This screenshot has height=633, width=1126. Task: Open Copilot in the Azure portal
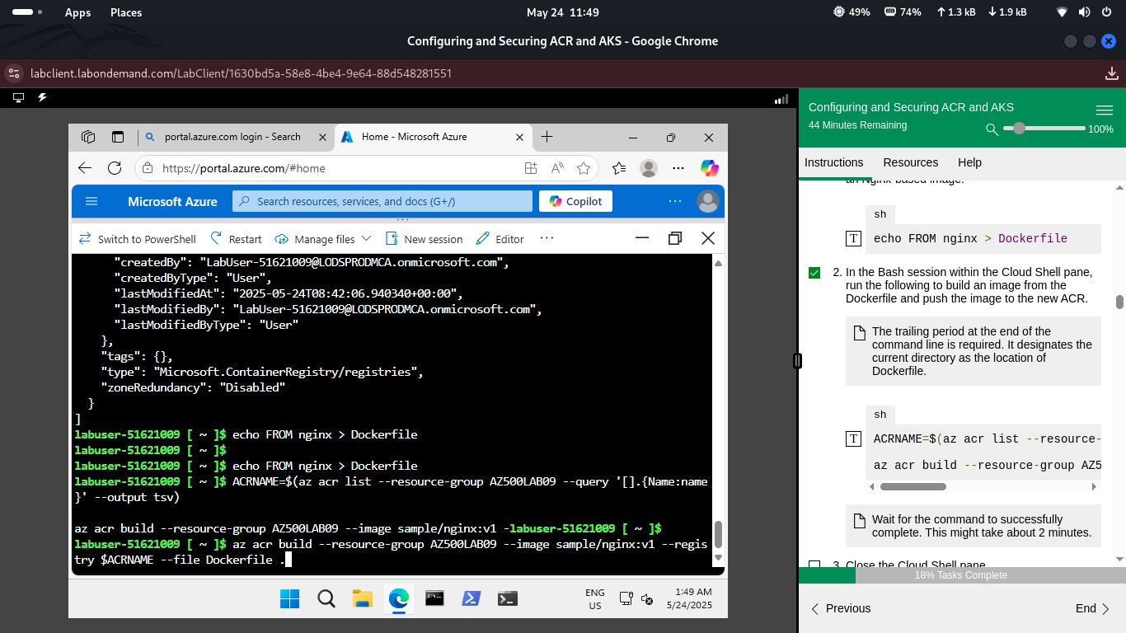coord(575,201)
